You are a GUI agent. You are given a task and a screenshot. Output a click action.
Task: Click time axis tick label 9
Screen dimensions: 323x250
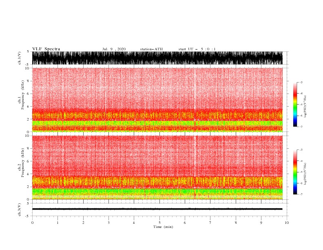(x=261, y=223)
